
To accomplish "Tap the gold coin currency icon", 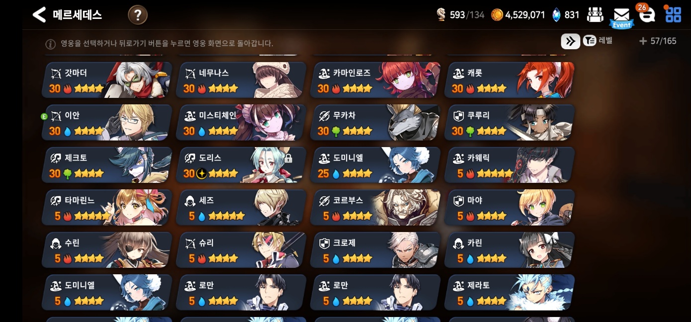I will click(497, 15).
